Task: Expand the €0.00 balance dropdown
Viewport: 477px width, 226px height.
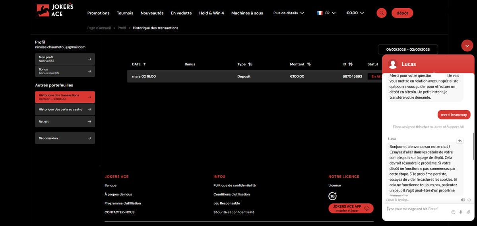Action: click(355, 13)
